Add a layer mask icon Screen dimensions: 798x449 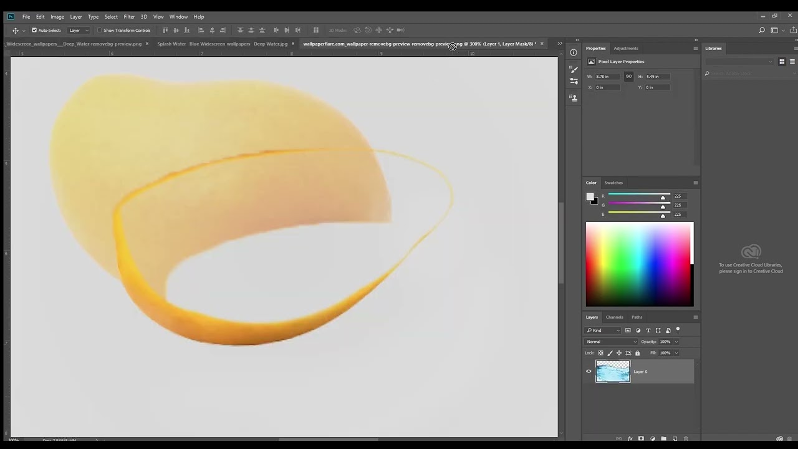coord(641,438)
